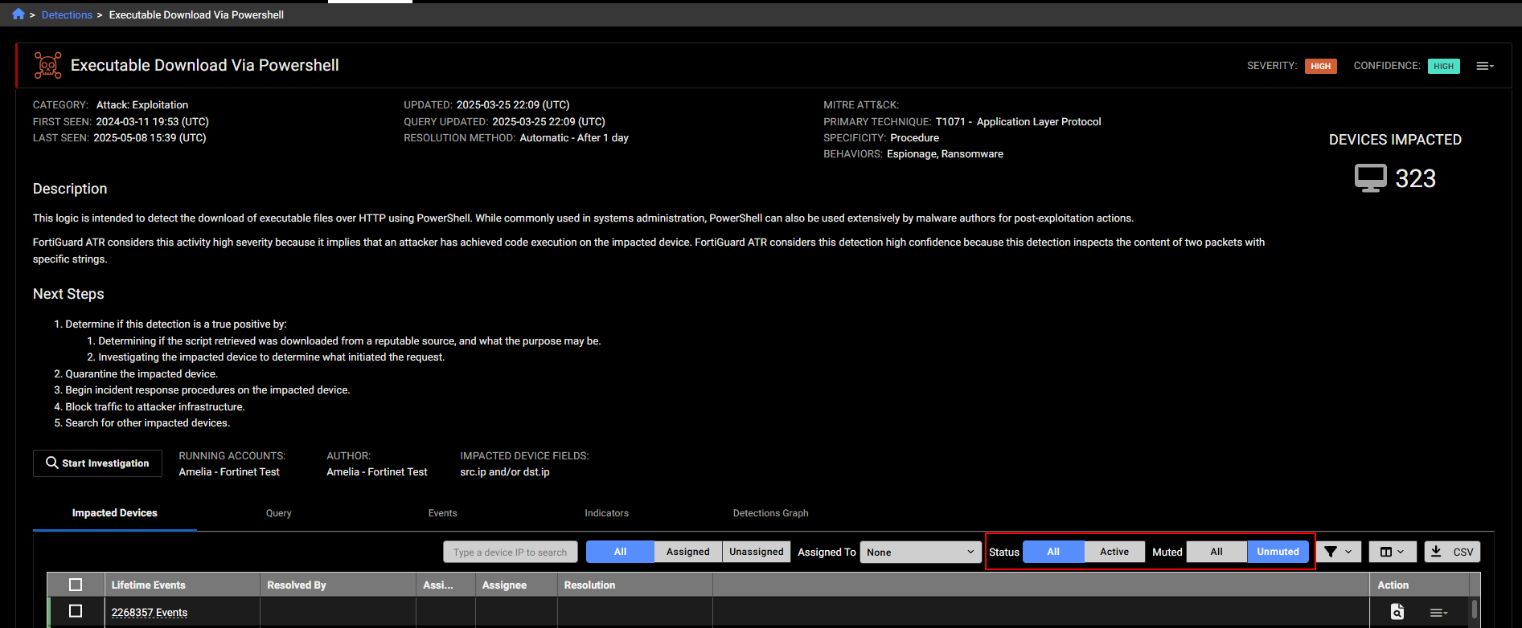
Task: Show the Detections Graph tab
Action: [x=771, y=513]
